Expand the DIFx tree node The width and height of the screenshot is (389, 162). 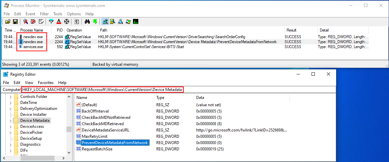coord(10,150)
